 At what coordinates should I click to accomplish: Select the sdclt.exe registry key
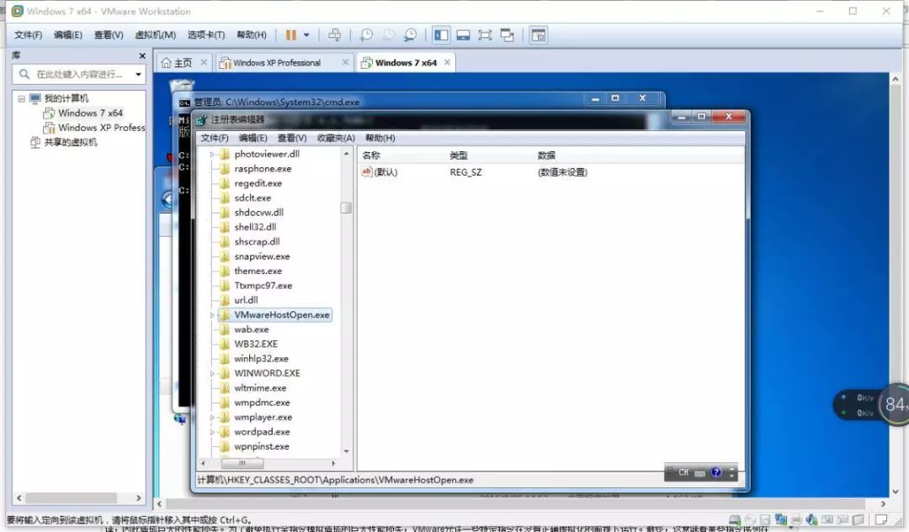252,198
